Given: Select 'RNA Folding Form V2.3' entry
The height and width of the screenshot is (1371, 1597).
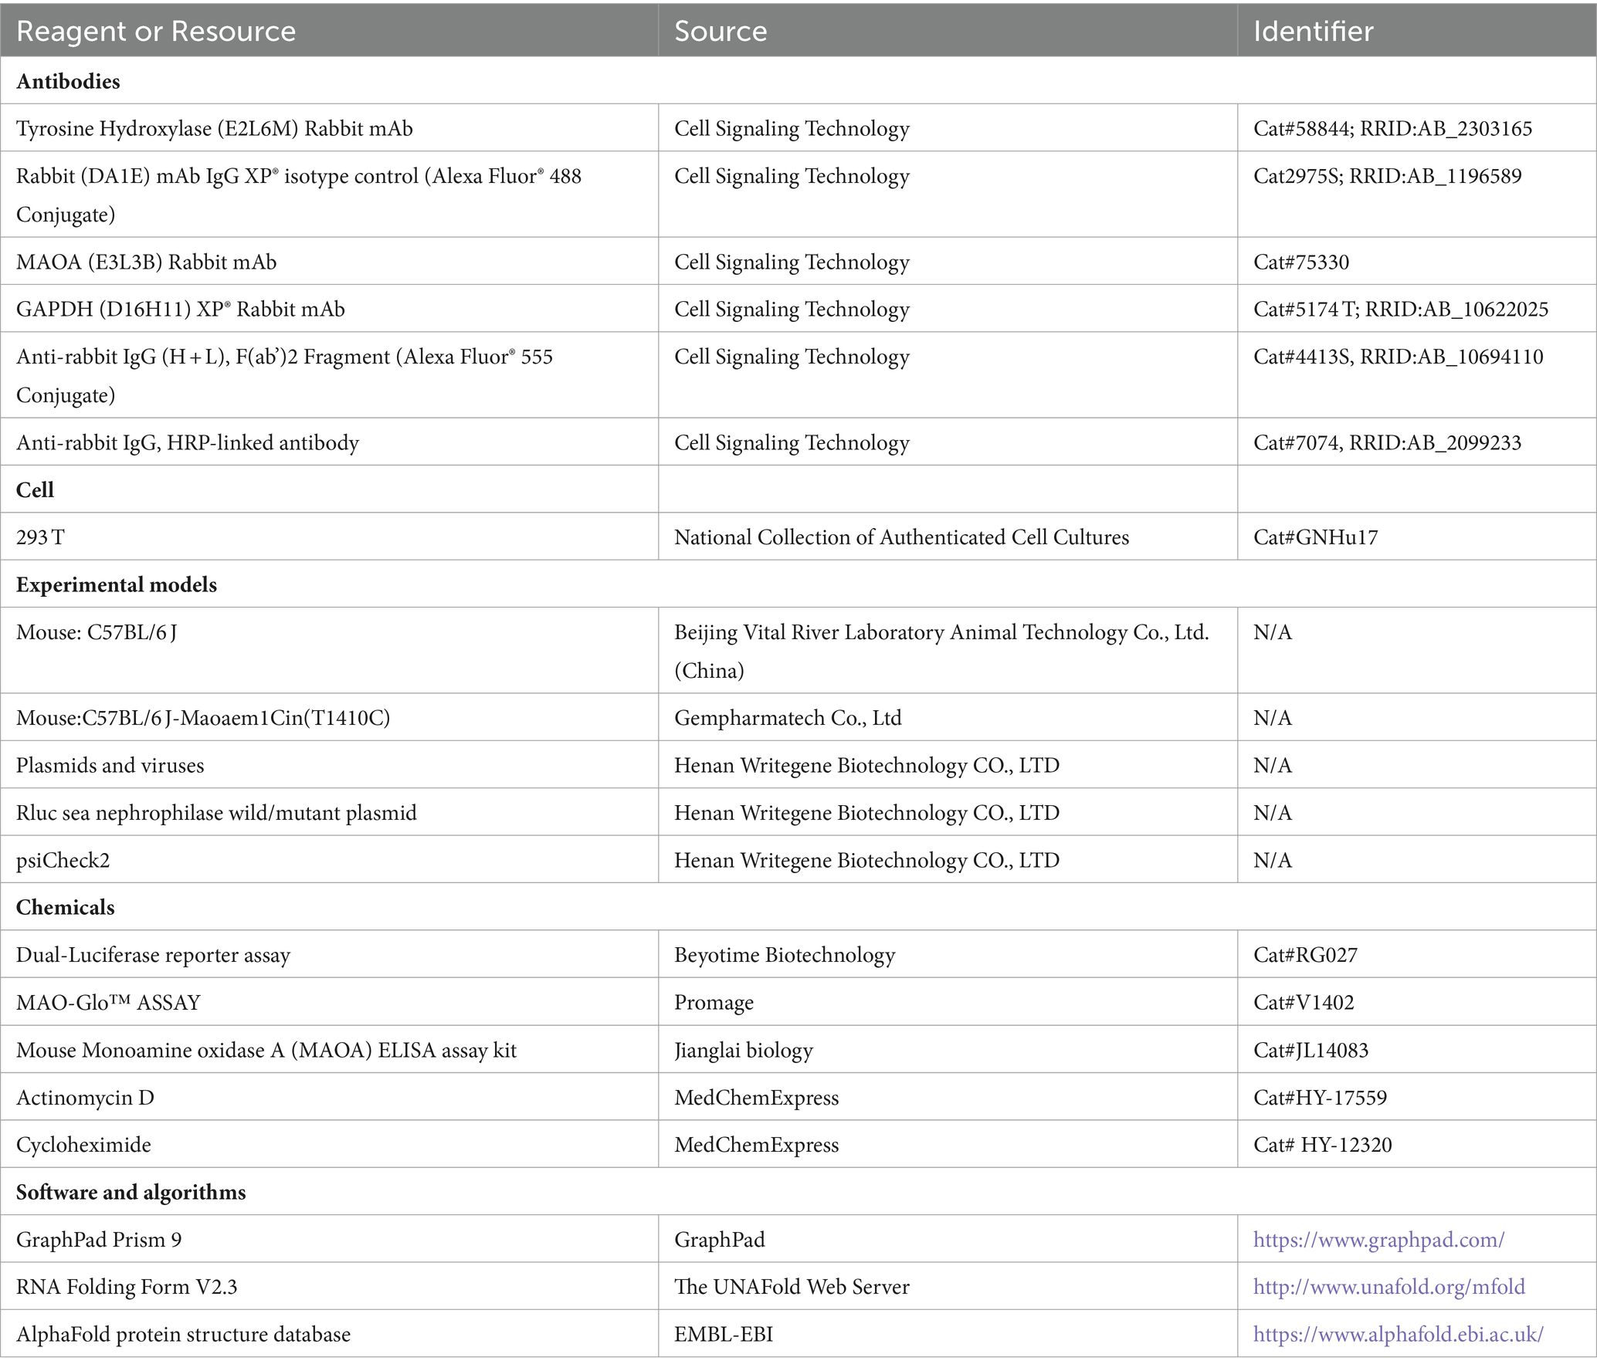Looking at the screenshot, I should click(x=127, y=1287).
